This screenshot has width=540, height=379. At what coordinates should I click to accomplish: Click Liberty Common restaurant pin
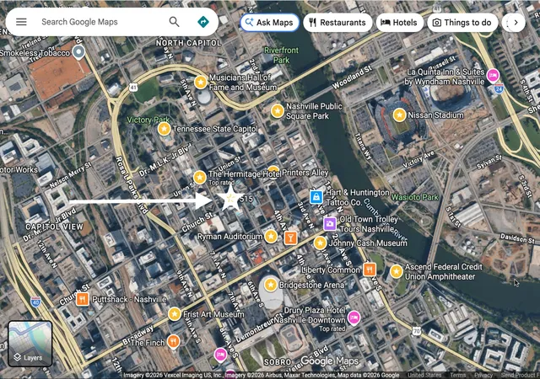coord(370,270)
